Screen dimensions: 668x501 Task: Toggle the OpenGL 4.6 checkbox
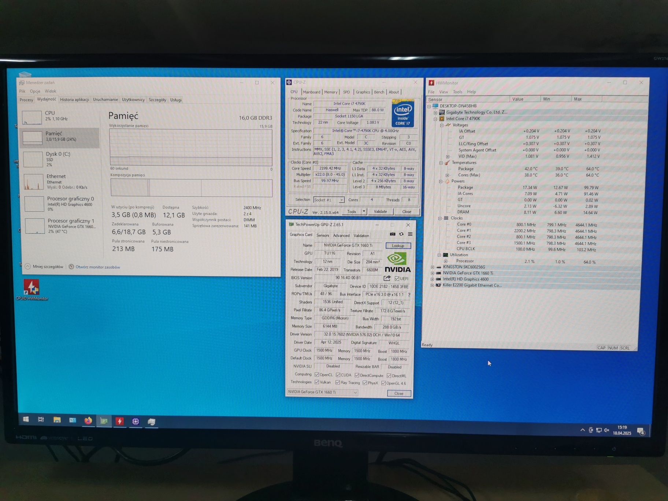point(383,383)
